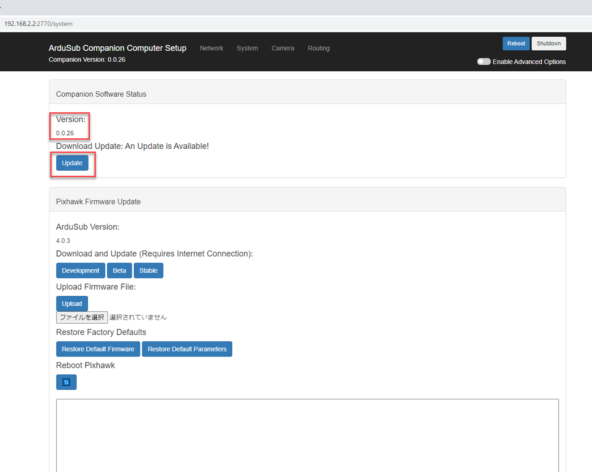Click the 選択されていません file status text
This screenshot has width=592, height=472.
[138, 317]
